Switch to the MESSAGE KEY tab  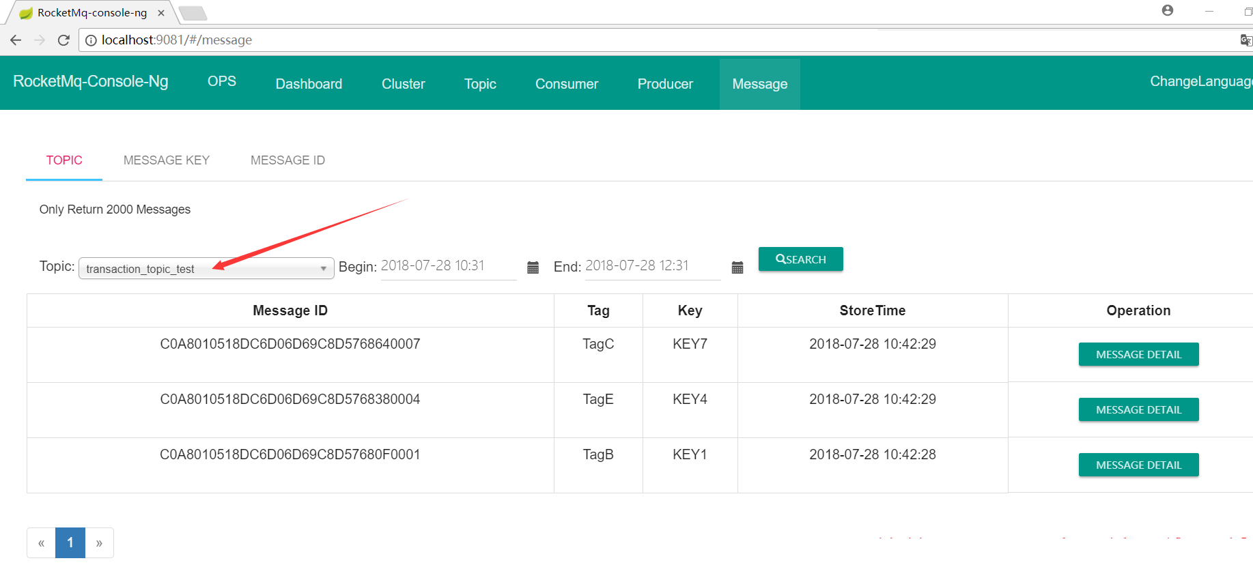pos(167,160)
